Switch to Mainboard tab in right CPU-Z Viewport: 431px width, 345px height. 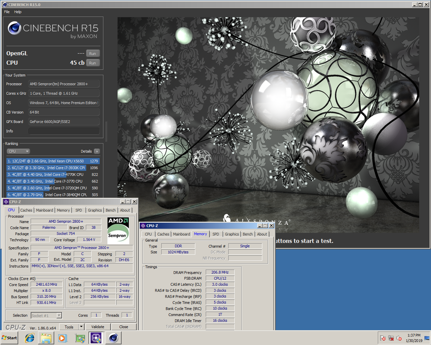[x=181, y=234]
